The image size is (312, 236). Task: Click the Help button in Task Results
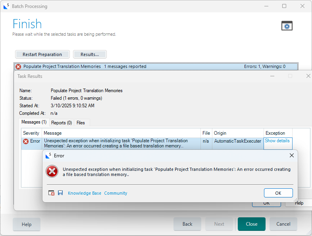(x=299, y=203)
